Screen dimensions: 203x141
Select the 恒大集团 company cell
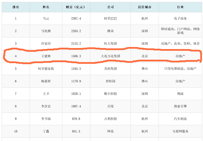click(110, 44)
